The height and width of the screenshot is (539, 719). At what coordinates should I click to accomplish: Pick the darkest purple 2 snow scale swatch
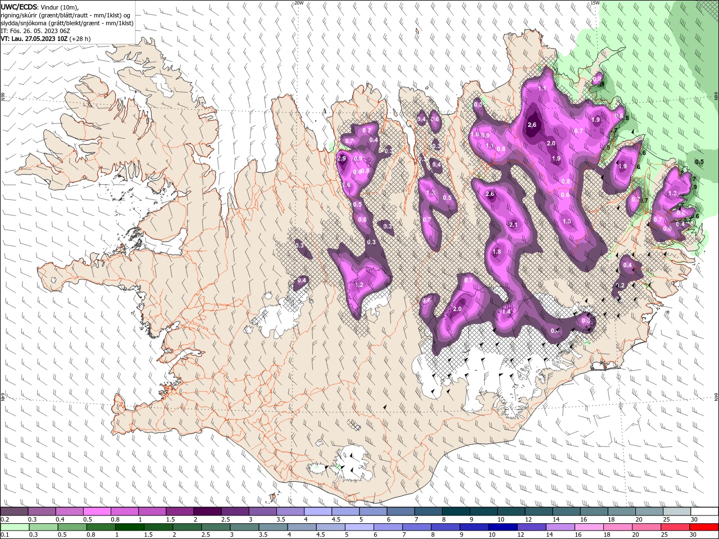pos(207,511)
